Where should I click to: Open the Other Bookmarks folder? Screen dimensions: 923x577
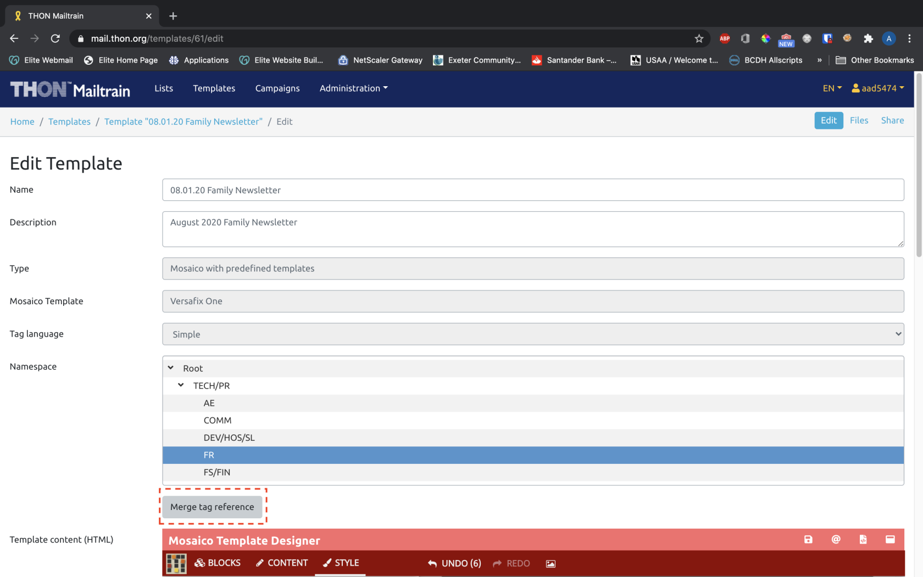tap(875, 60)
